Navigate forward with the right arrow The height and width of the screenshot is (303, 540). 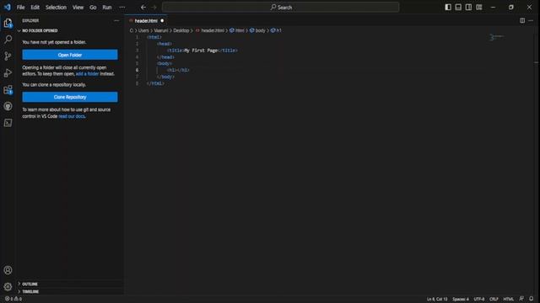[154, 7]
